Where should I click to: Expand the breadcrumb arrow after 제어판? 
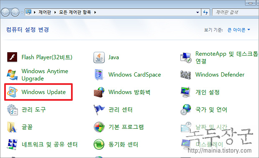(55, 12)
